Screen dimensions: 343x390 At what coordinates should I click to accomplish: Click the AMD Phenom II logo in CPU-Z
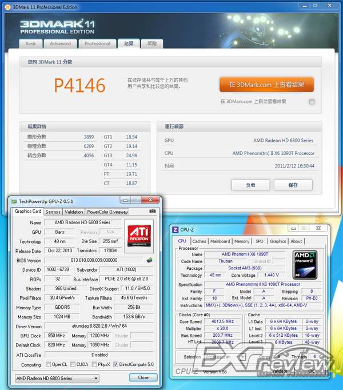(x=305, y=264)
